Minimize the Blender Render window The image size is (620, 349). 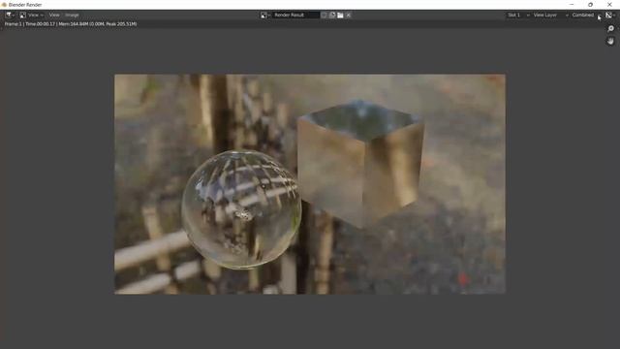click(x=572, y=4)
